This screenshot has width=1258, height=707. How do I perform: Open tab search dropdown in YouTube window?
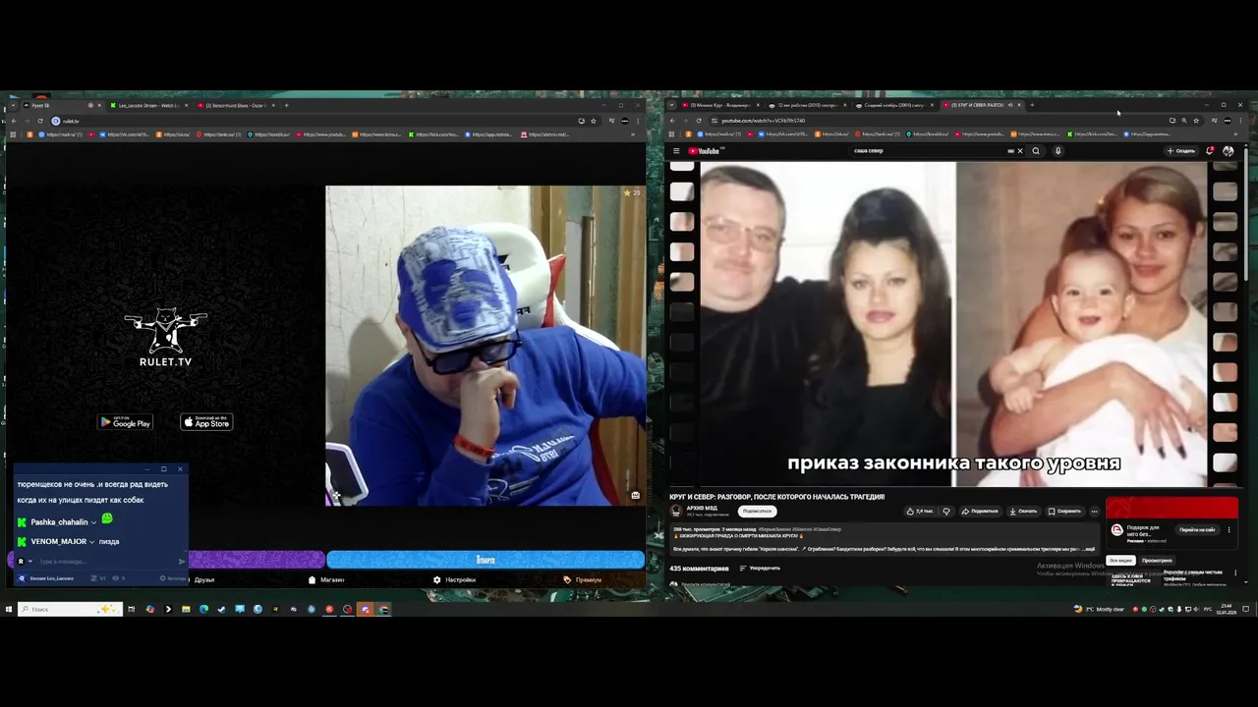[x=671, y=105]
